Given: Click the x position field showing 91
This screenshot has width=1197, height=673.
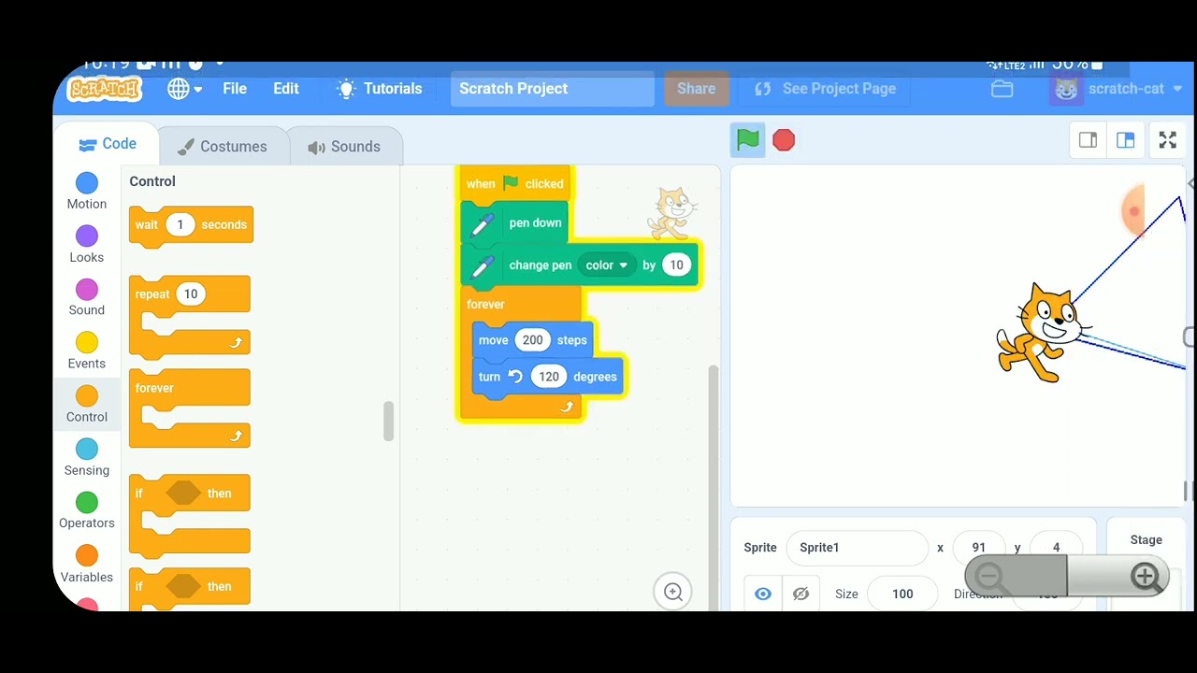Looking at the screenshot, I should (x=978, y=548).
